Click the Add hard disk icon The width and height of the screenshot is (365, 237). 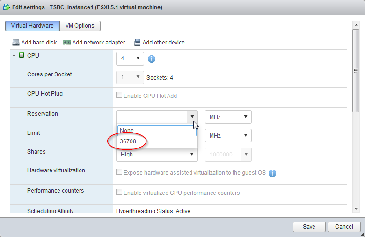(x=16, y=43)
